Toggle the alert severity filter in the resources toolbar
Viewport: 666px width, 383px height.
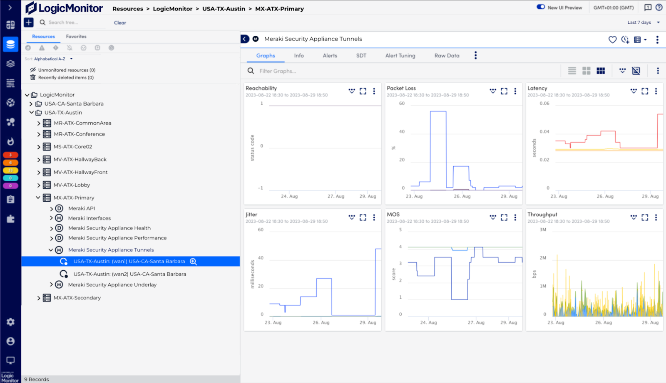(42, 48)
